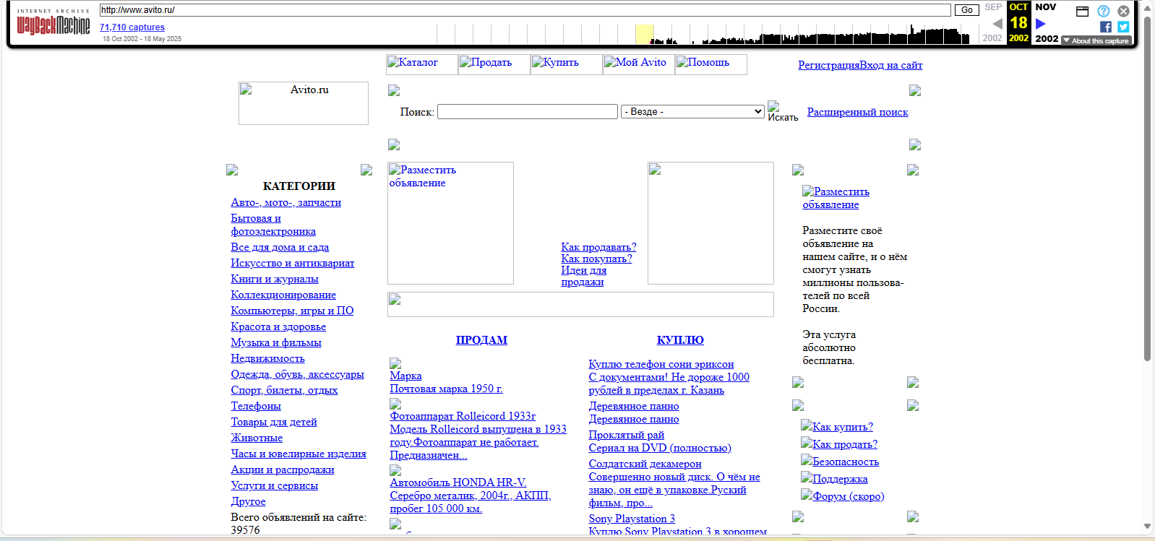Open Как продавать? link
1155x541 pixels.
click(x=598, y=247)
